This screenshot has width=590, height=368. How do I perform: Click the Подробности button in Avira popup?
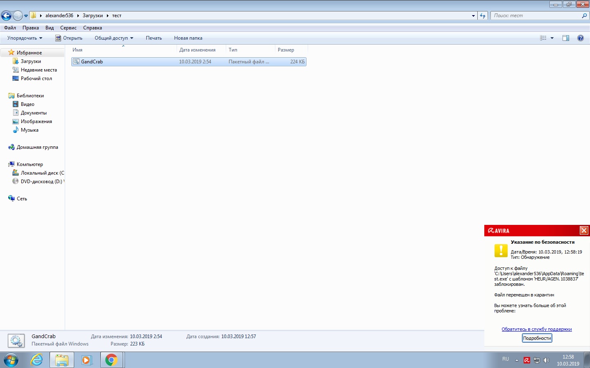(537, 338)
